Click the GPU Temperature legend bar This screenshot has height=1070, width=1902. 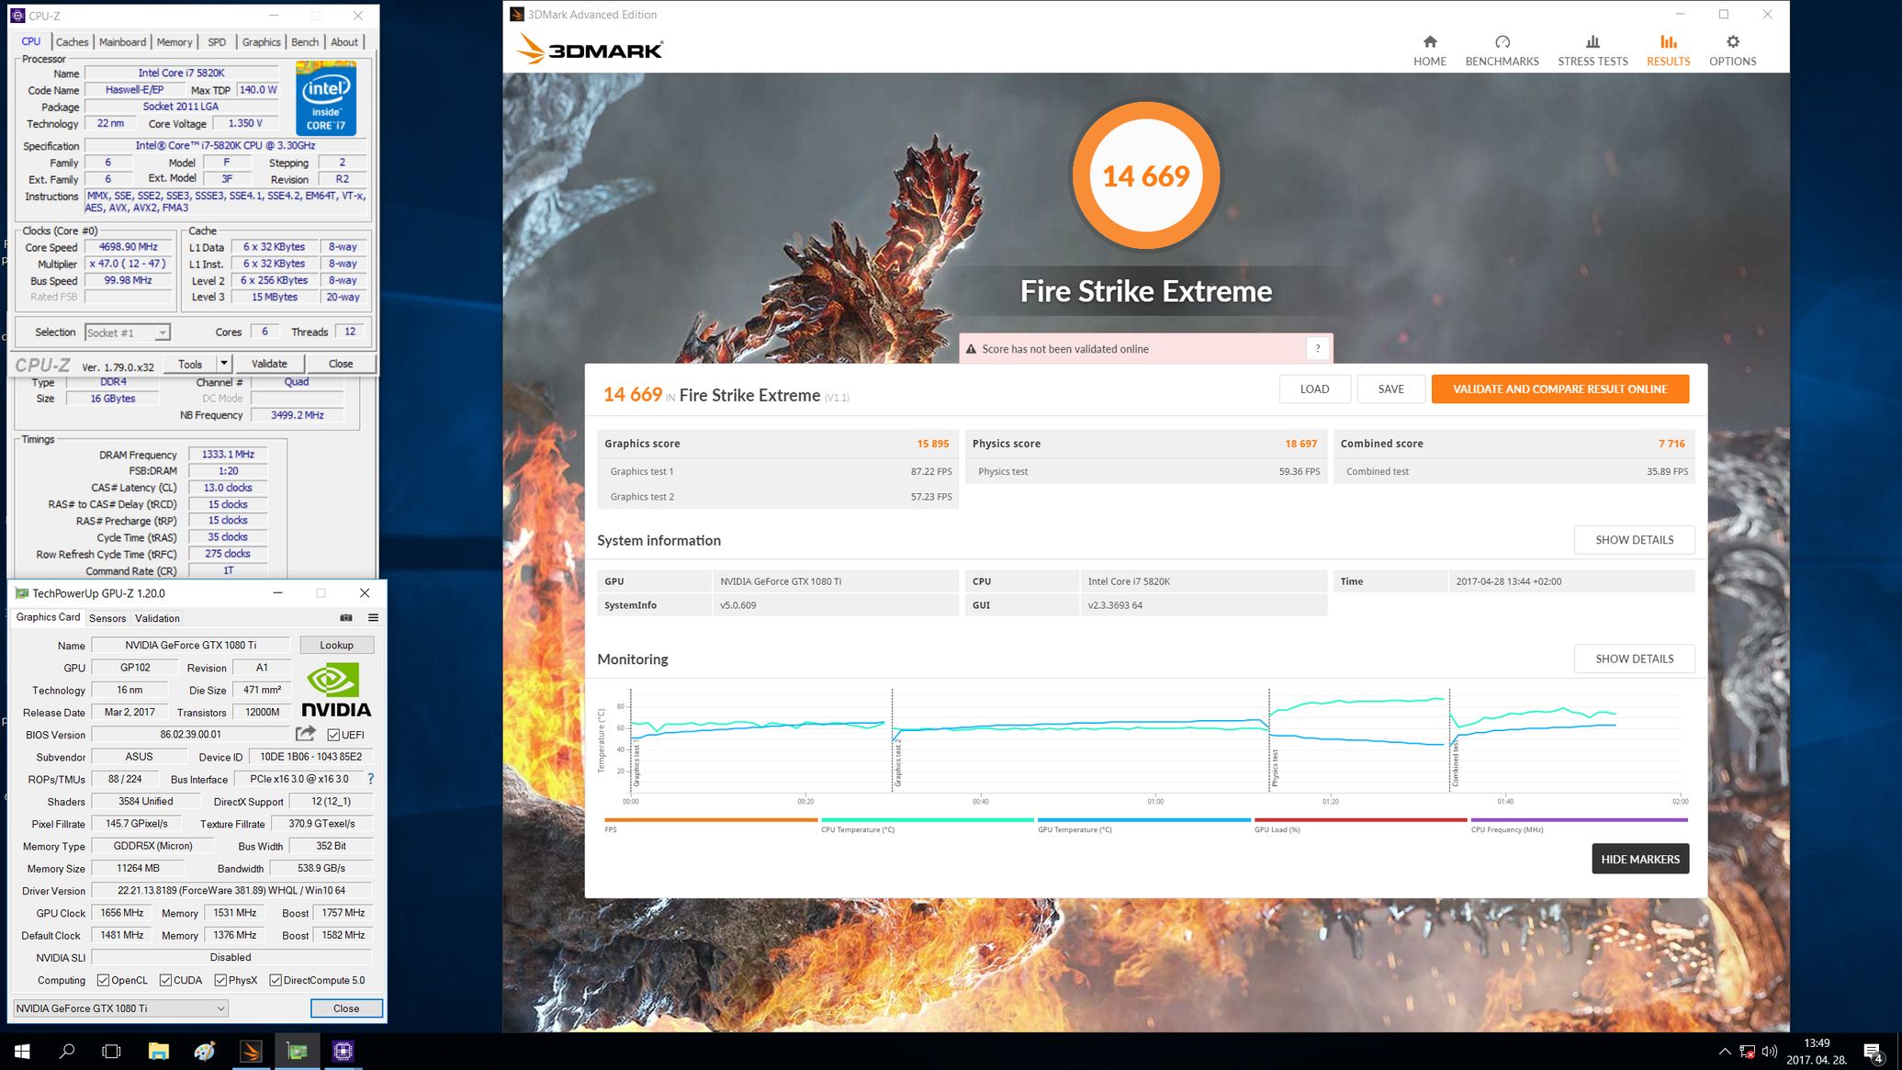(1143, 820)
